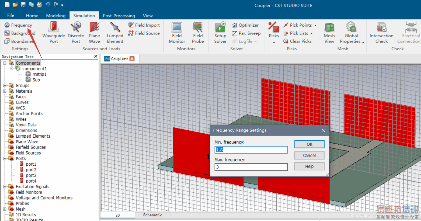Add a Discrete Port

coord(76,33)
